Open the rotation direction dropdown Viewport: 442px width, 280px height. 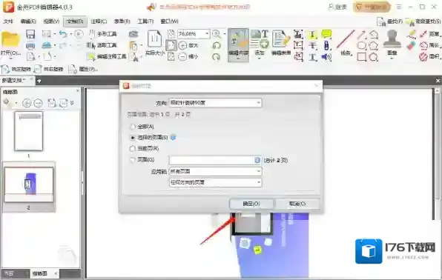click(x=215, y=103)
